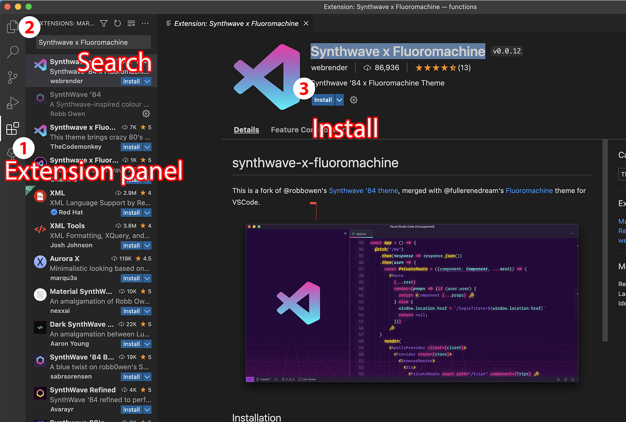Expand Install options for XML Tools extension
The image size is (626, 422).
click(x=148, y=245)
